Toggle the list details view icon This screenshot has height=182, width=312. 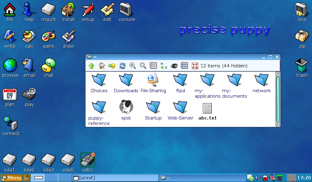pos(153,66)
